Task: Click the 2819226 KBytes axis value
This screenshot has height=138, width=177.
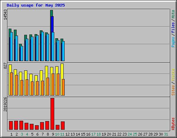Action: click(x=5, y=104)
